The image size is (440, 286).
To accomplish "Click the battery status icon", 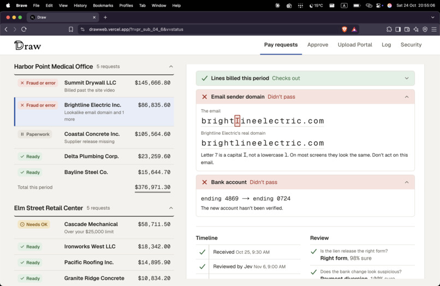I will 356,5.
